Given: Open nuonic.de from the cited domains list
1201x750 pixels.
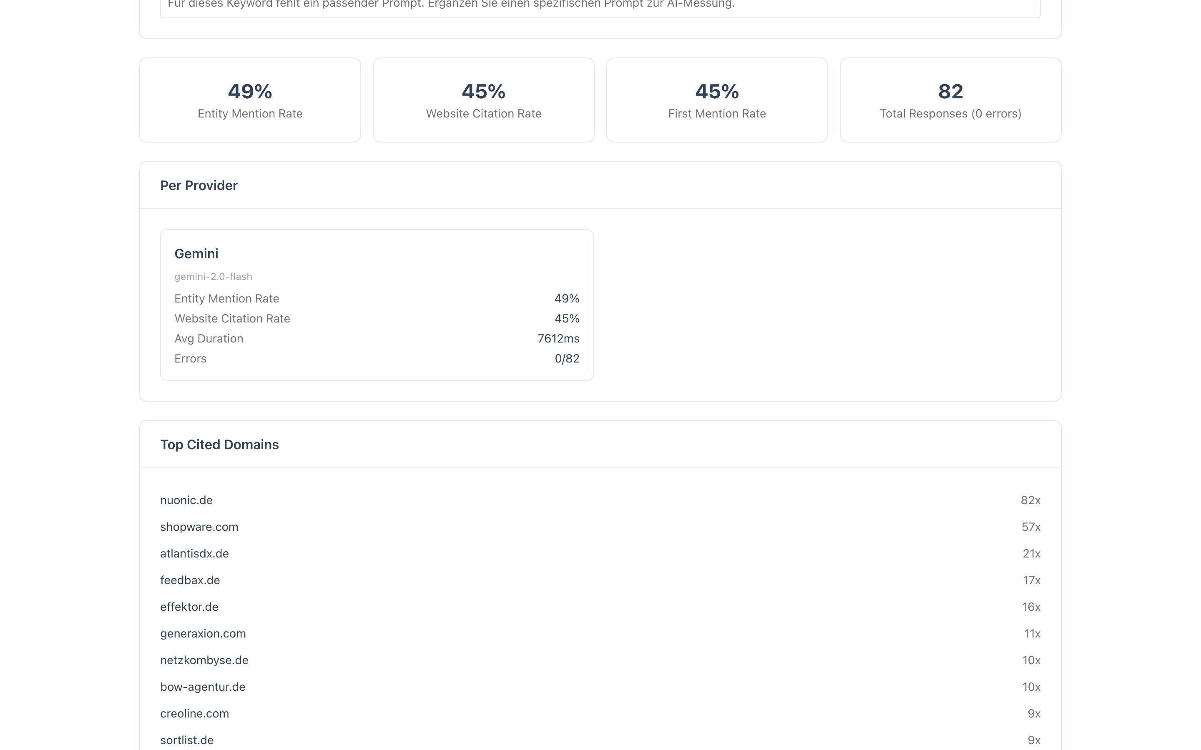Looking at the screenshot, I should (x=186, y=500).
